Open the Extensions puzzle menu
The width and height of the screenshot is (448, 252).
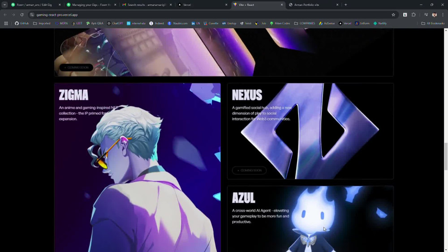click(414, 15)
